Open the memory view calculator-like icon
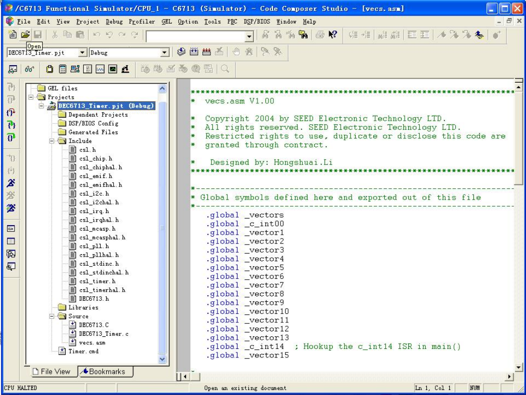Viewport: 526px width, 395px height. click(x=63, y=69)
